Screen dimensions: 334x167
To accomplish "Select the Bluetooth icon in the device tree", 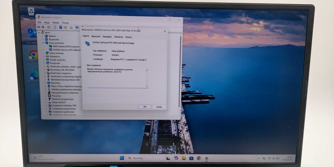I will (x=46, y=39).
